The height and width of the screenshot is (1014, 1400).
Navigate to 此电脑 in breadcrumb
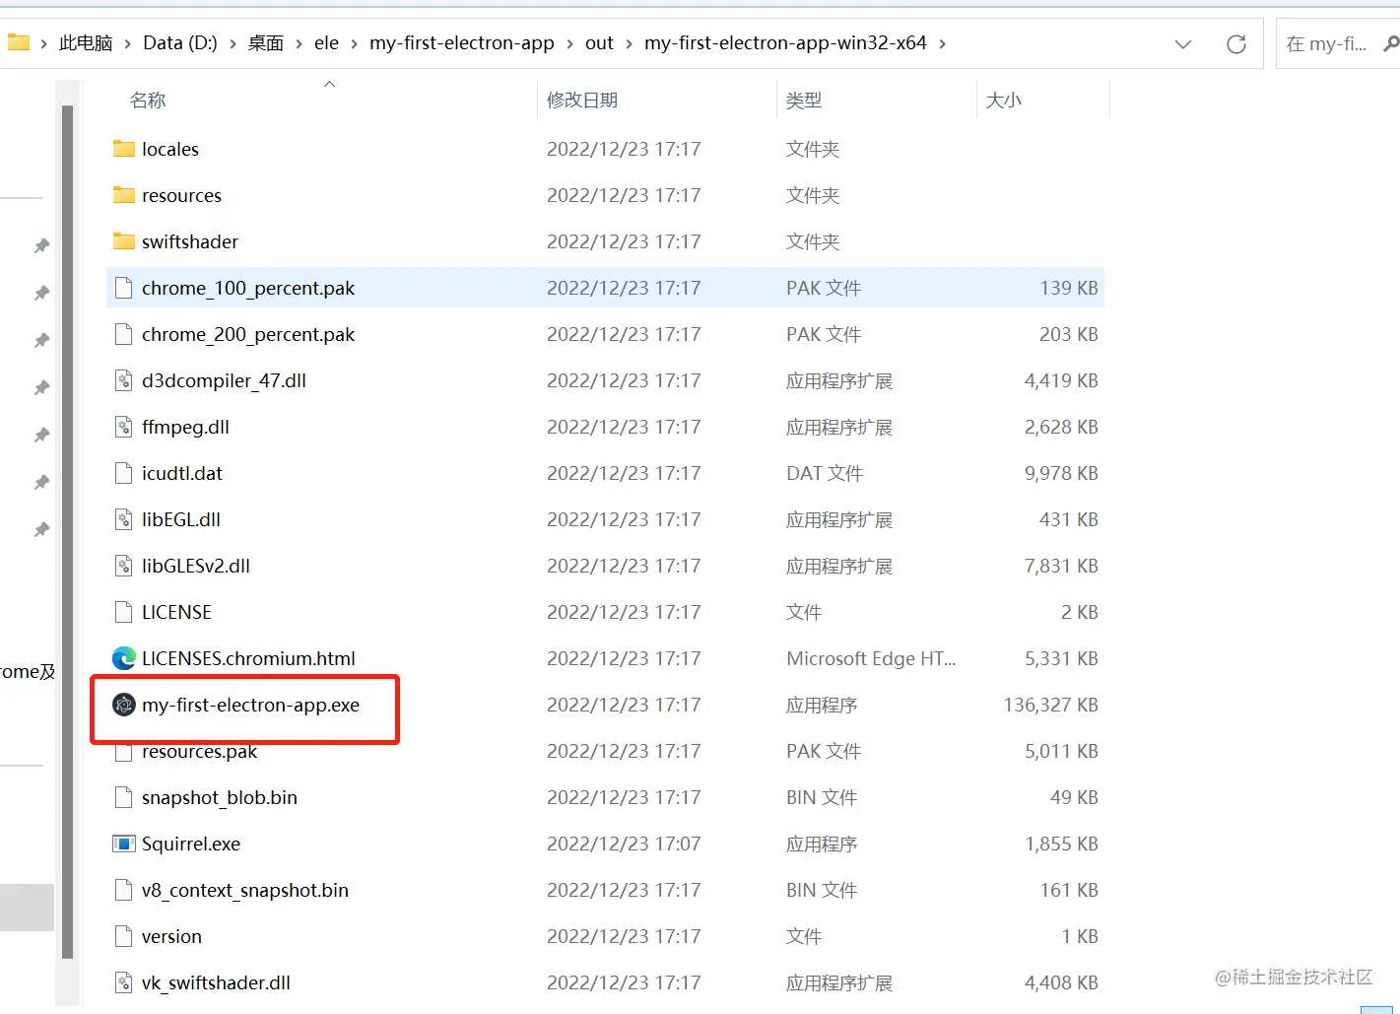(86, 43)
